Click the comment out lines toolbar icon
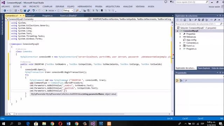This screenshot has height=126, width=224. pos(93,10)
